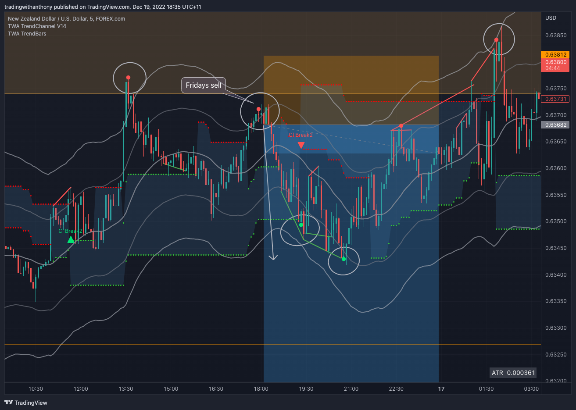Click the red CI Break2 text label

[301, 135]
